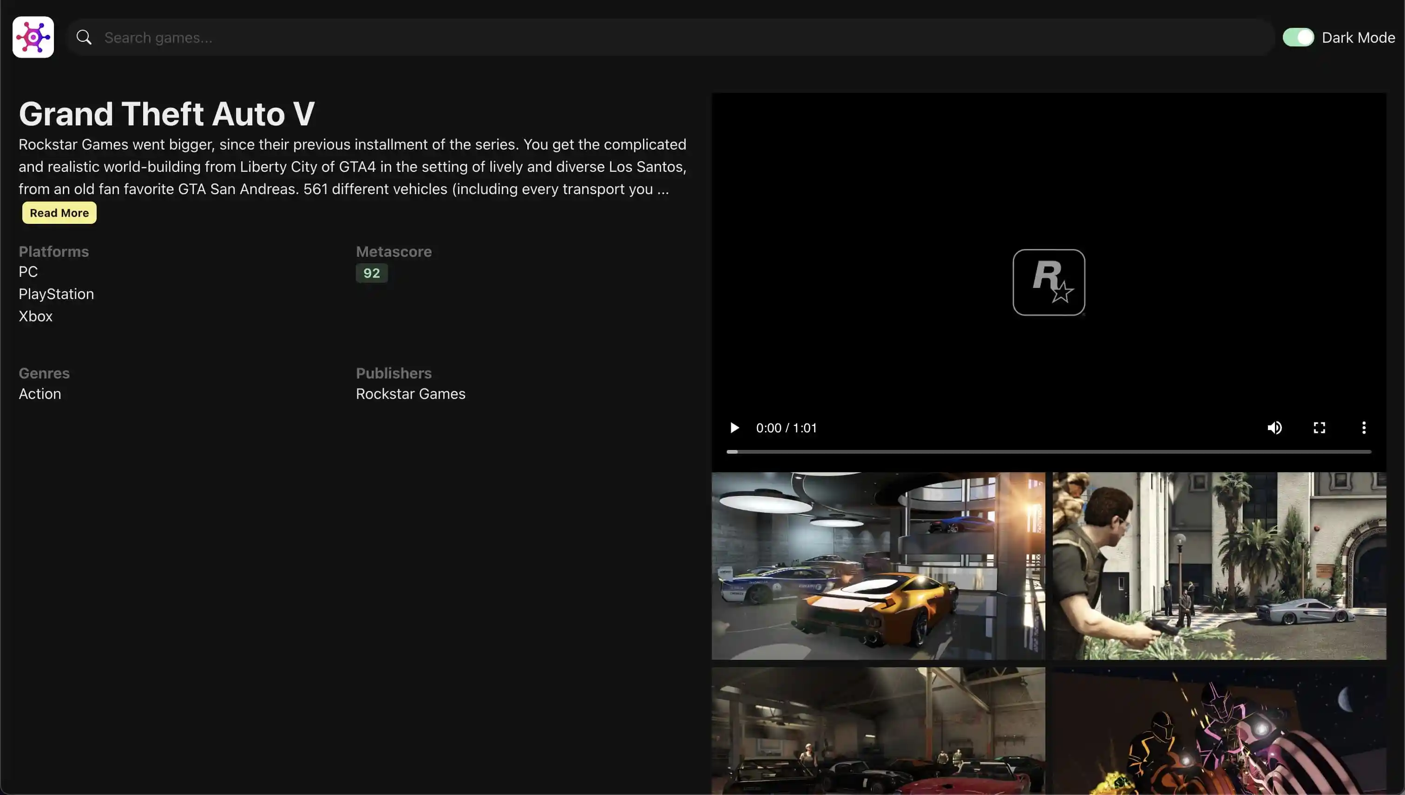Click the app logo icon

33,37
